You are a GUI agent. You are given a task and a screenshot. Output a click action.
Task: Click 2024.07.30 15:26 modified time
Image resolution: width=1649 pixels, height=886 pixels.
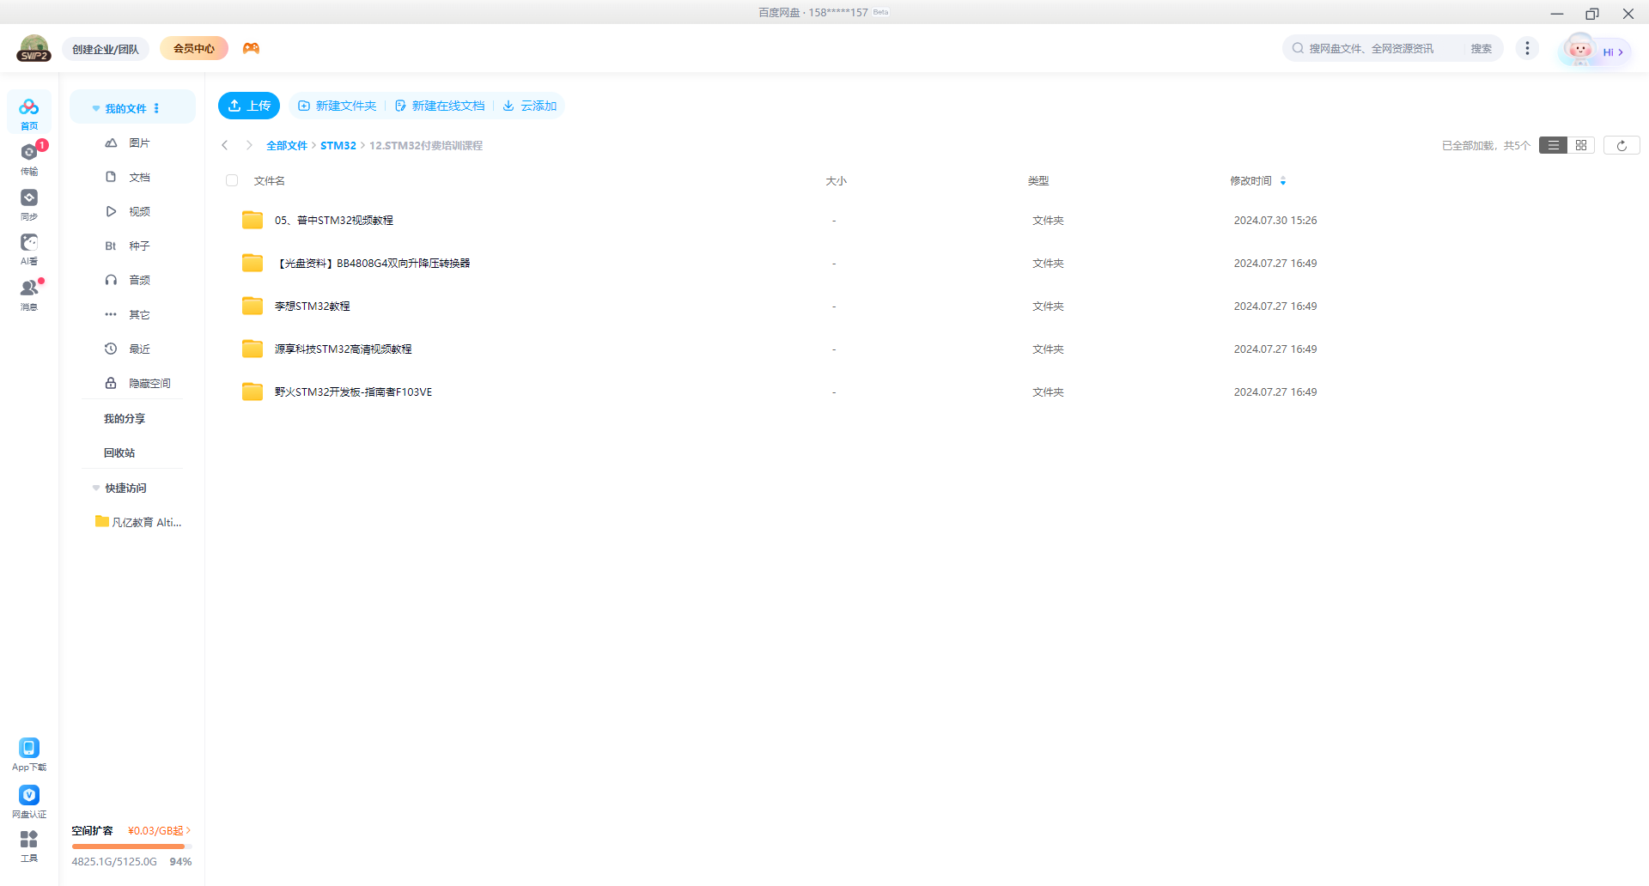(x=1275, y=220)
